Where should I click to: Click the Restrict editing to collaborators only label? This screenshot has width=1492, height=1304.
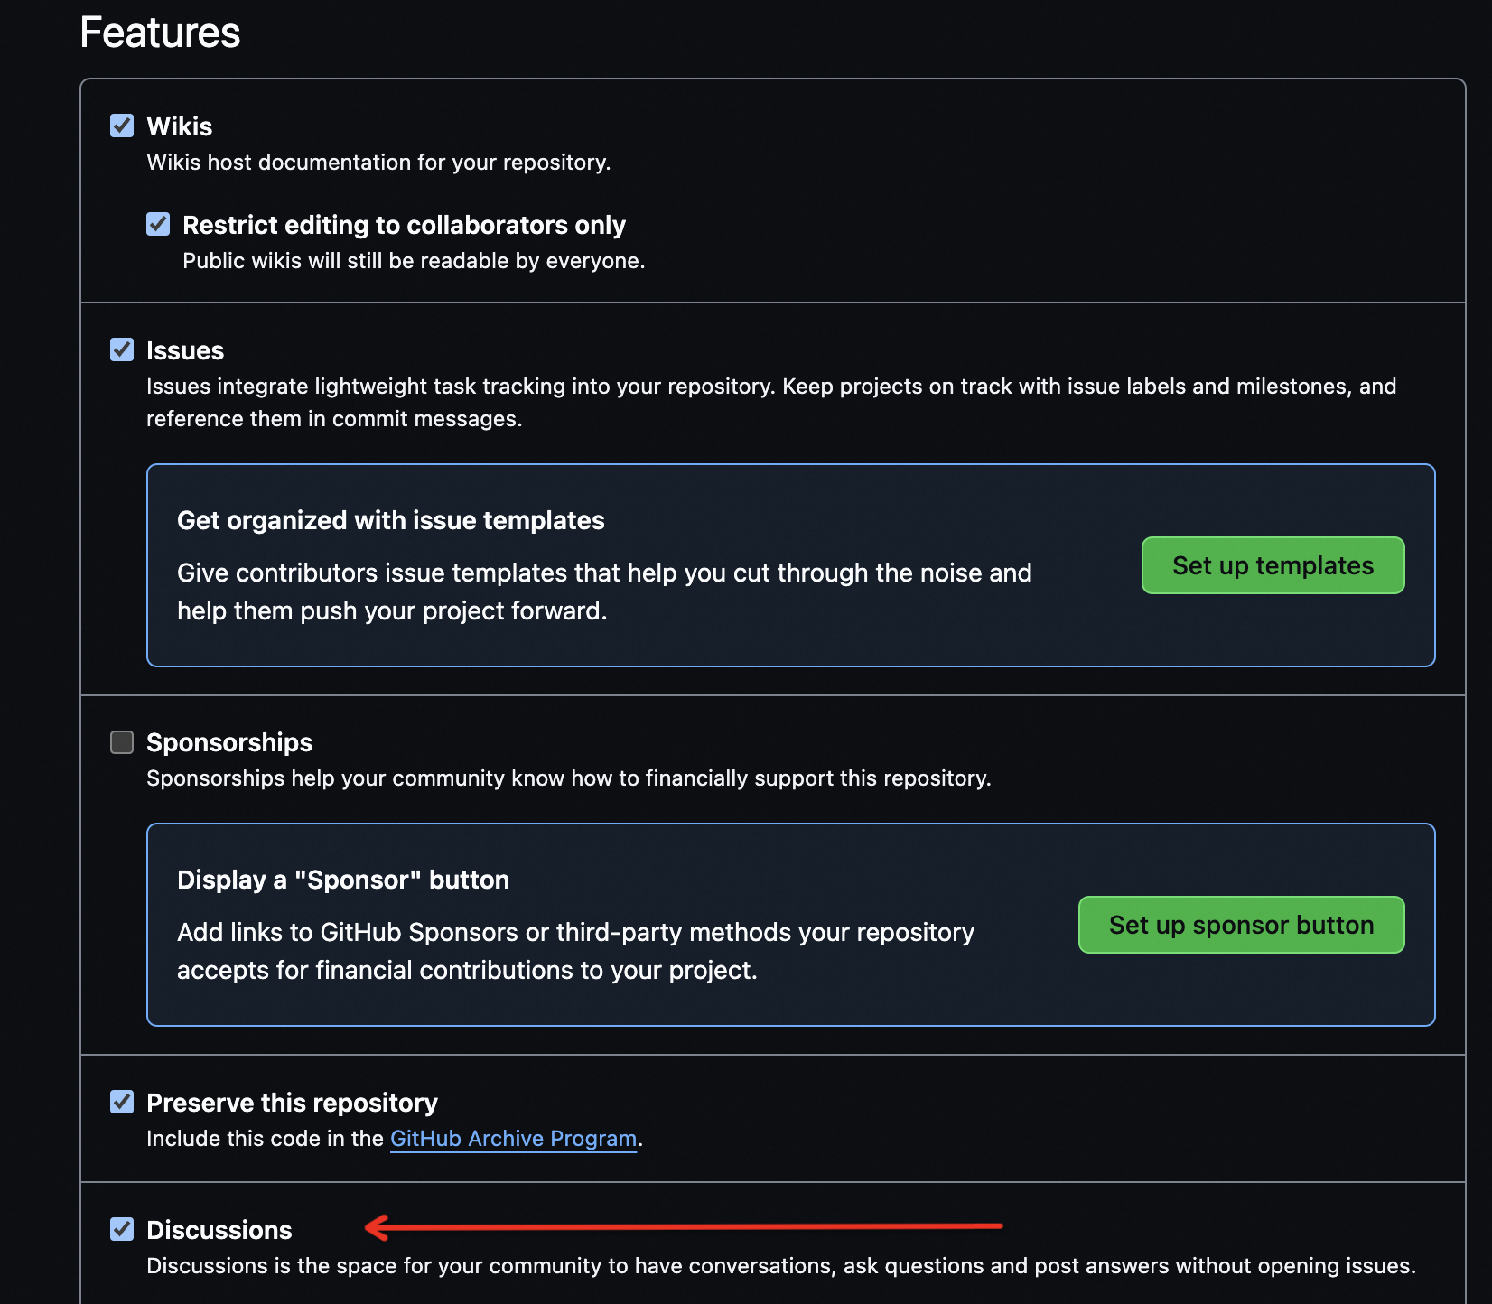(x=404, y=225)
